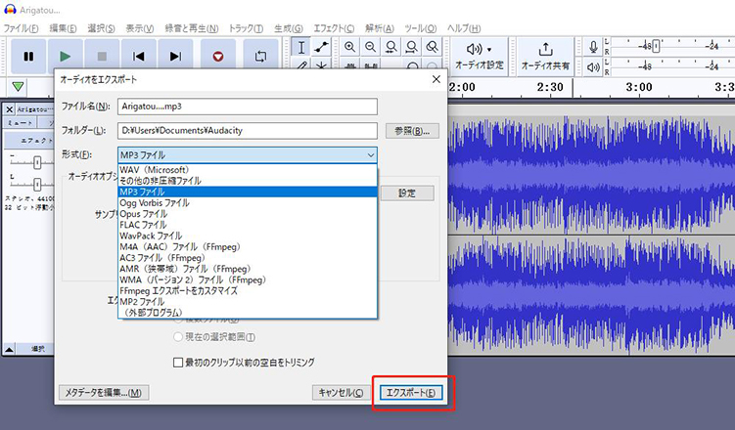Start playback with the green Play button

(66, 56)
